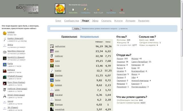Open Настройки via its tools icon
The height and width of the screenshot is (111, 183).
point(111,10)
